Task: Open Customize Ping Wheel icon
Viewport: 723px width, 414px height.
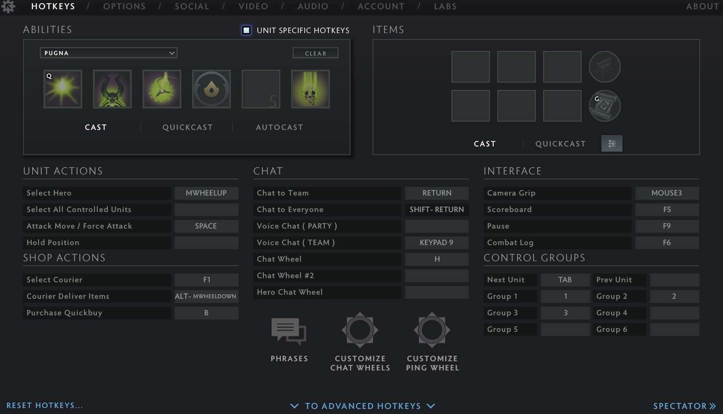Action: tap(432, 330)
